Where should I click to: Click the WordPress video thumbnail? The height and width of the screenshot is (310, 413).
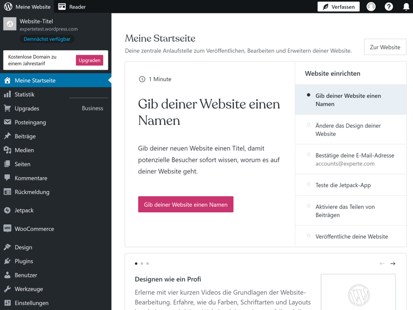coord(358,292)
